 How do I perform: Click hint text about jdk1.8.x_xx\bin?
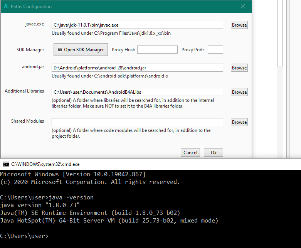[x=111, y=33]
